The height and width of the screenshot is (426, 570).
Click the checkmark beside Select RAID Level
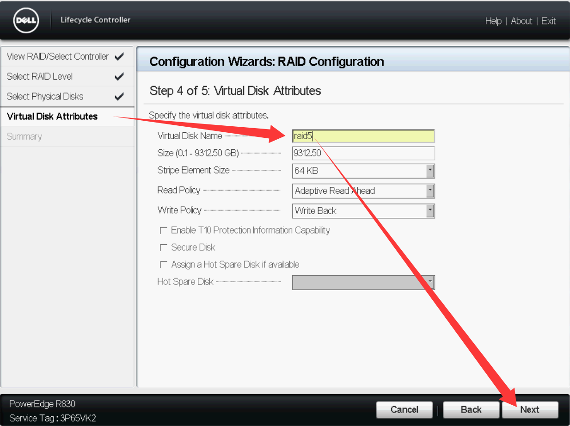pos(119,76)
